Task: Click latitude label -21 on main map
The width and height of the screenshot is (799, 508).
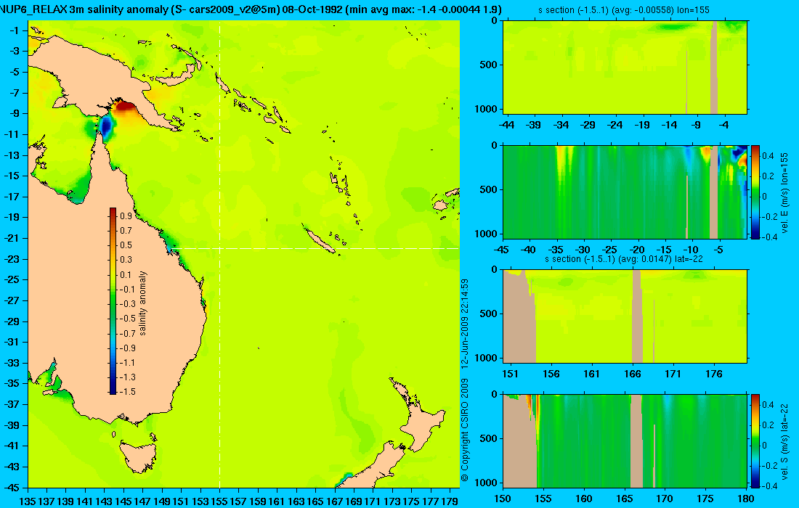Action: tap(12, 238)
